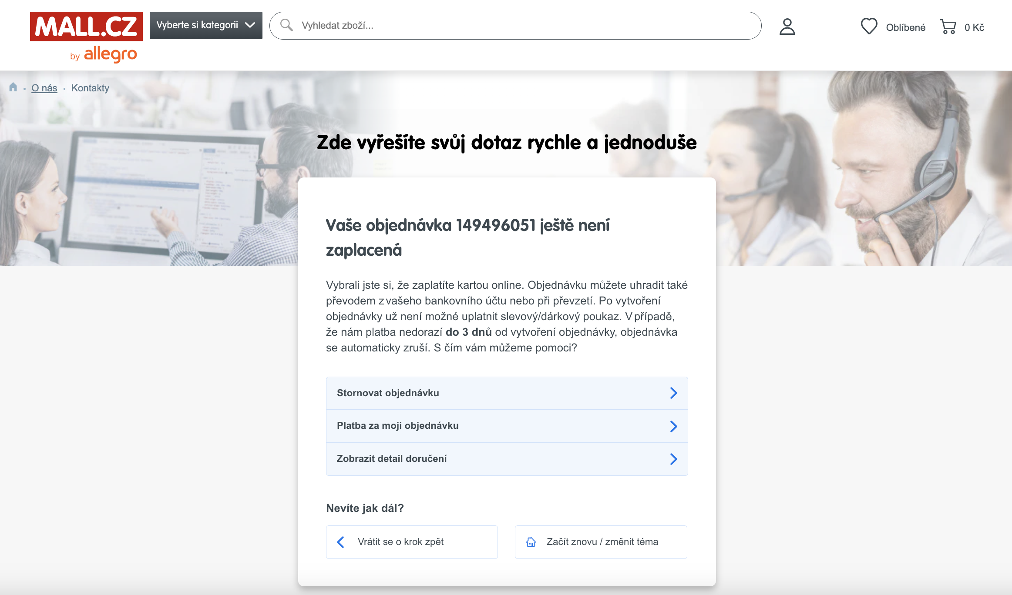1012x595 pixels.
Task: Click the MALL.CZ logo
Action: coord(86,27)
